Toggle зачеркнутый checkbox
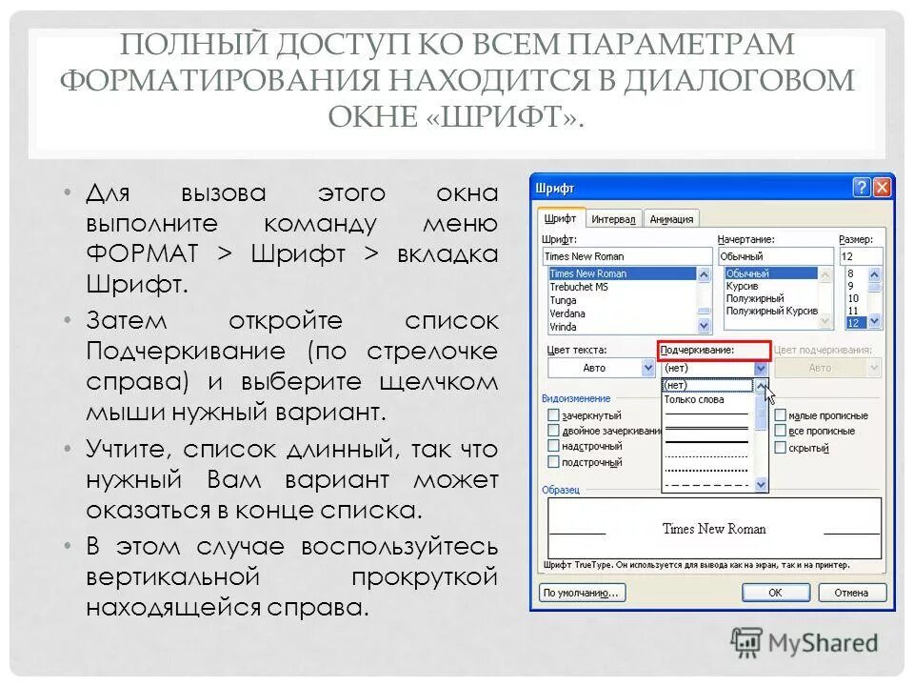Image resolution: width=914 pixels, height=686 pixels. (x=554, y=415)
